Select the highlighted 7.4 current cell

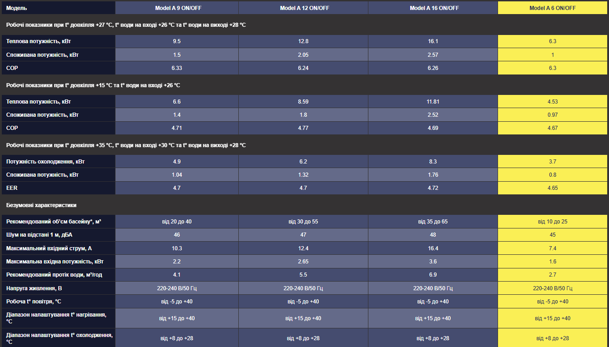(552, 248)
